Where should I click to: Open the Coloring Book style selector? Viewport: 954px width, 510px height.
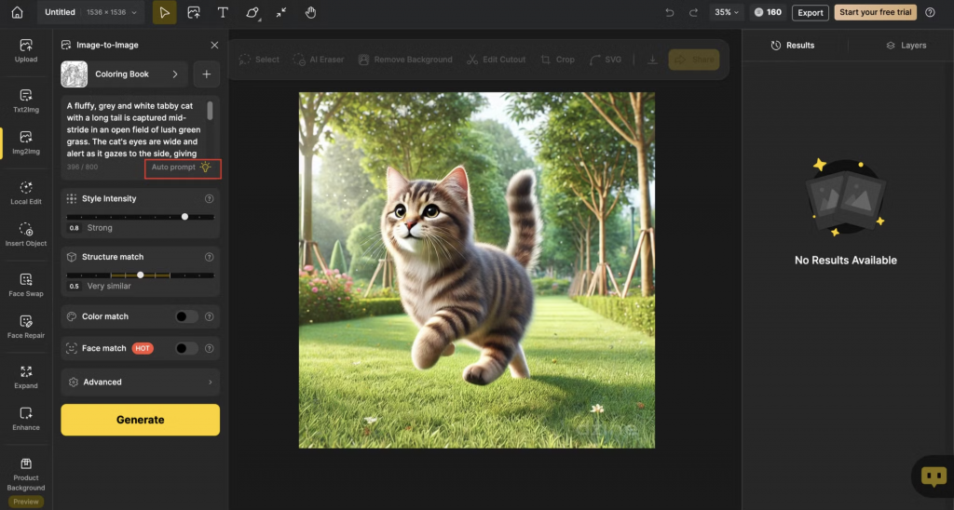pyautogui.click(x=124, y=74)
